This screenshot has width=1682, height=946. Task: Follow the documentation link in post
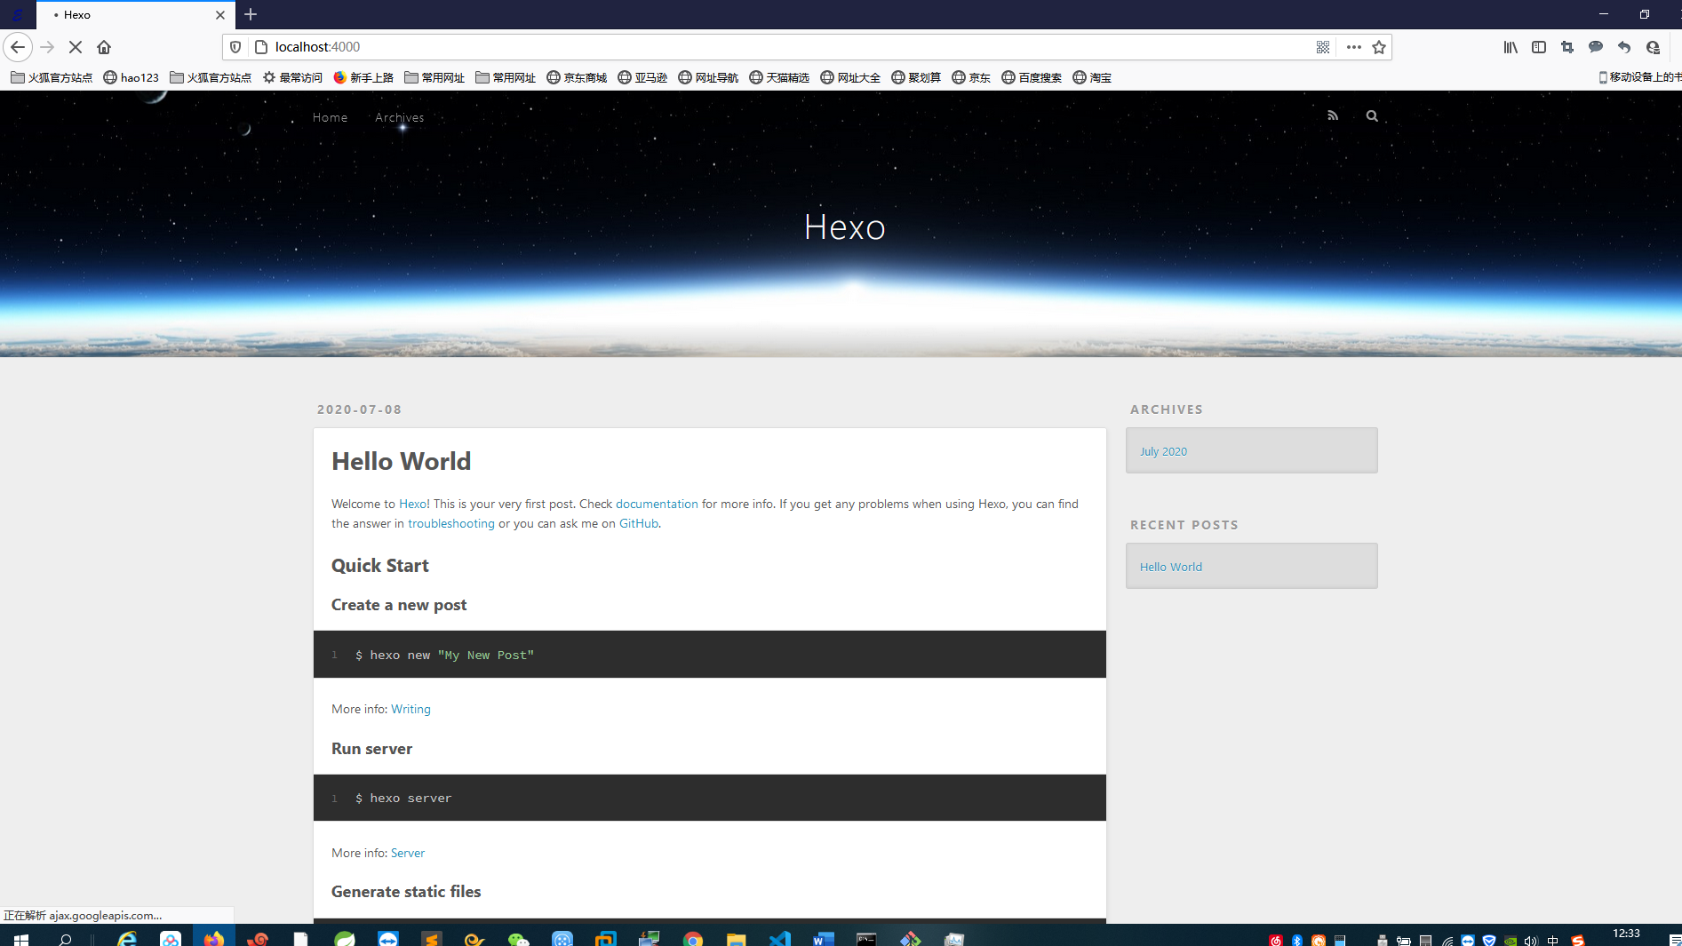(657, 504)
